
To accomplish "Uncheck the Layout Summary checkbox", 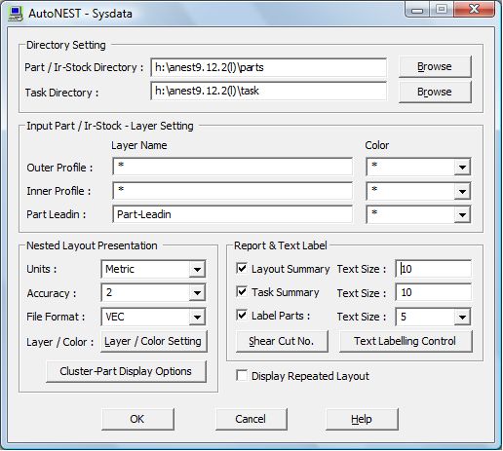I will tap(242, 268).
